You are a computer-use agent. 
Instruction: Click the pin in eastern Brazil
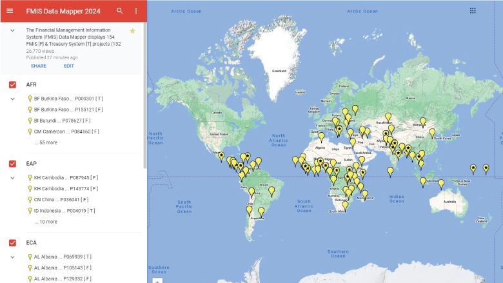(271, 191)
